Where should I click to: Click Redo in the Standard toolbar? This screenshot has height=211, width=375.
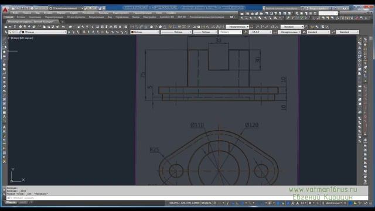click(x=70, y=27)
